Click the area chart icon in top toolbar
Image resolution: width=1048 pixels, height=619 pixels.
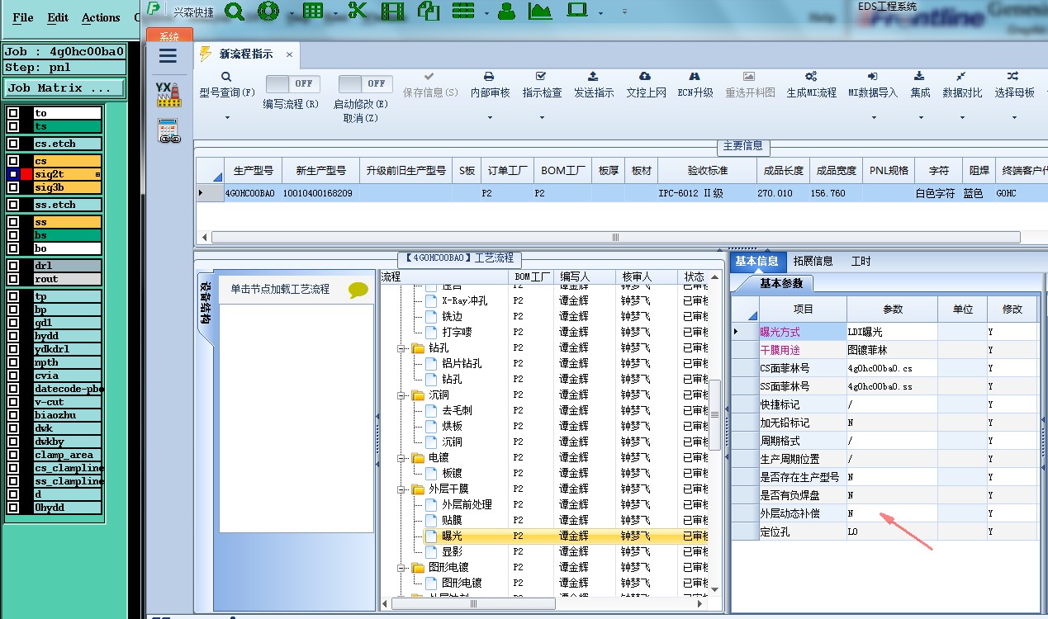click(540, 11)
